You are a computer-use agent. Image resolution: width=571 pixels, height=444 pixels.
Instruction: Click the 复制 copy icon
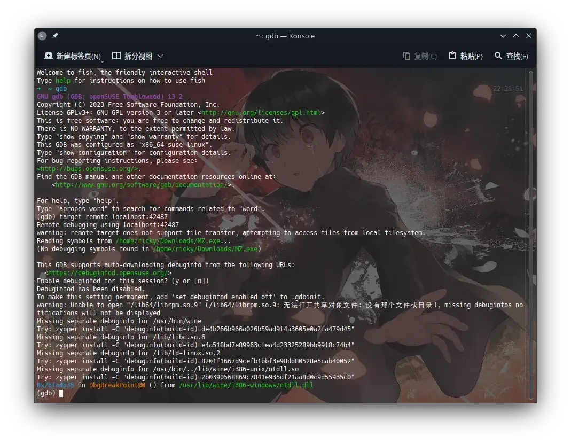[x=407, y=56]
